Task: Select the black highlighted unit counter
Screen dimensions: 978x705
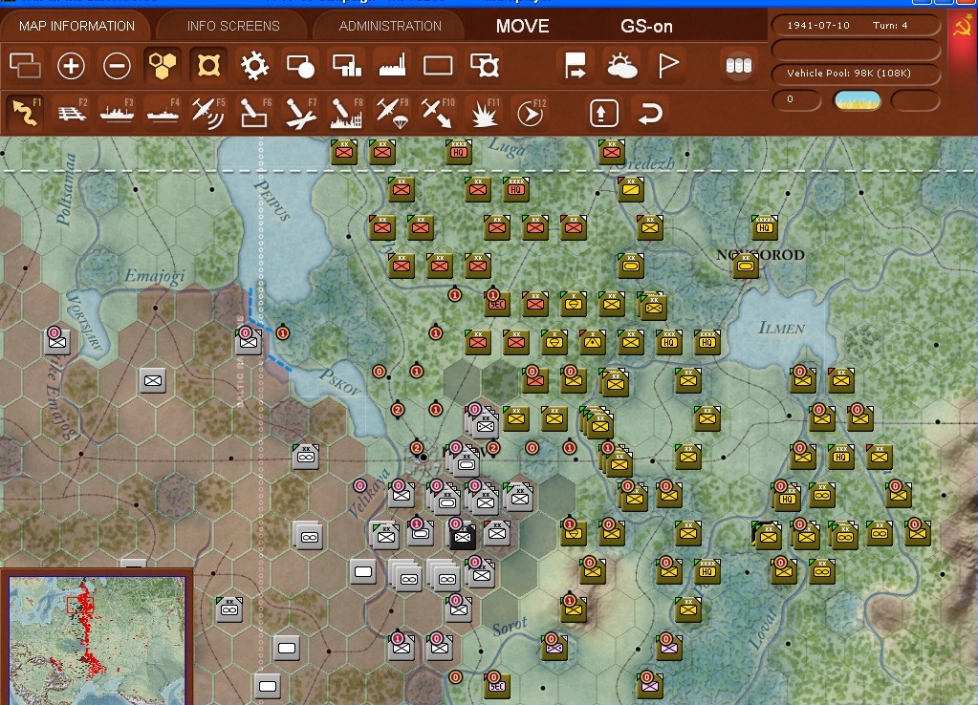Action: 463,536
